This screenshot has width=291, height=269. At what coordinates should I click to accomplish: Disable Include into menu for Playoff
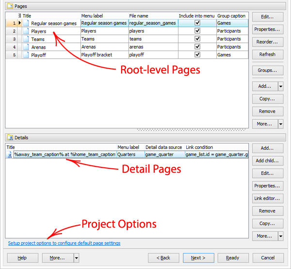(x=197, y=55)
